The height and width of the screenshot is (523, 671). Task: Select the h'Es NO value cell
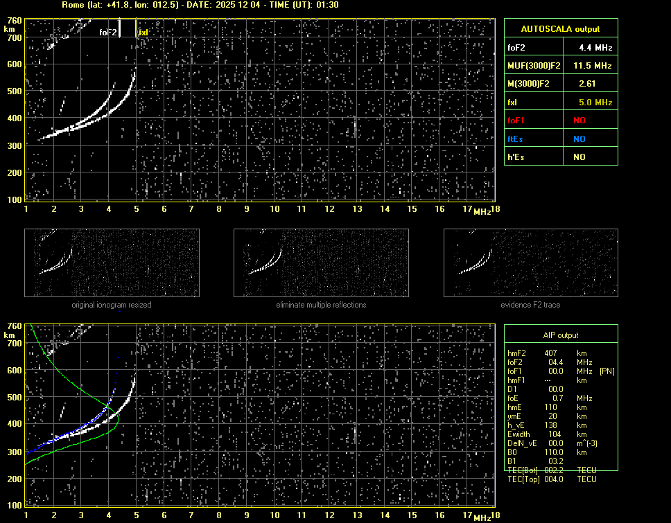[579, 157]
